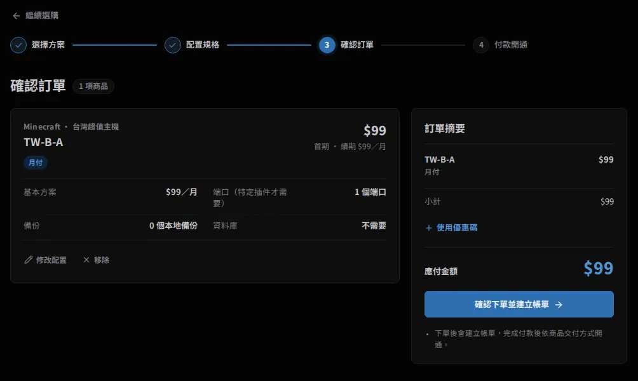The width and height of the screenshot is (638, 381).
Task: Click the 基本方案 label
Action: click(x=40, y=192)
